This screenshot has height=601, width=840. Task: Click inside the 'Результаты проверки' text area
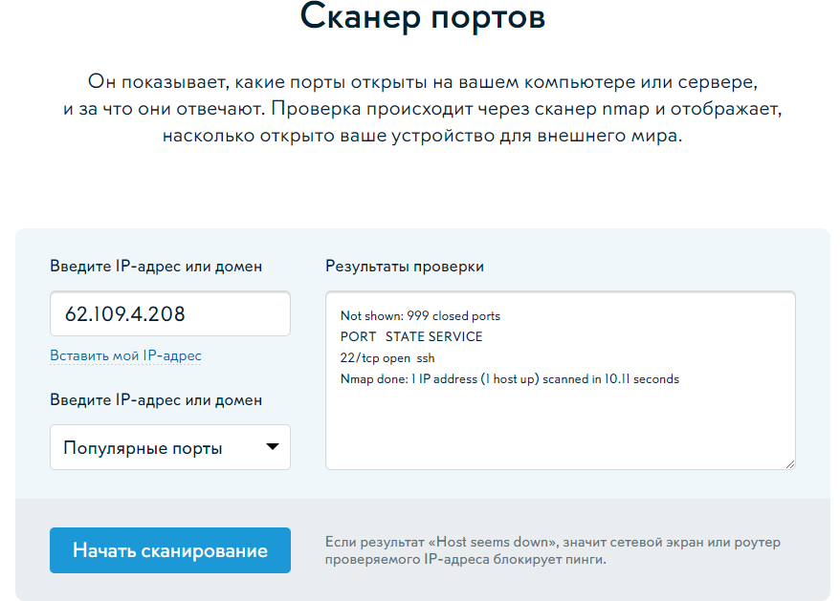(x=561, y=380)
